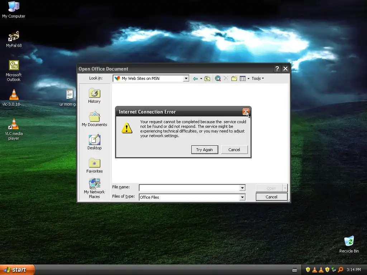Click the "Your request cannot be completed" message
367x275 pixels.
click(193, 129)
